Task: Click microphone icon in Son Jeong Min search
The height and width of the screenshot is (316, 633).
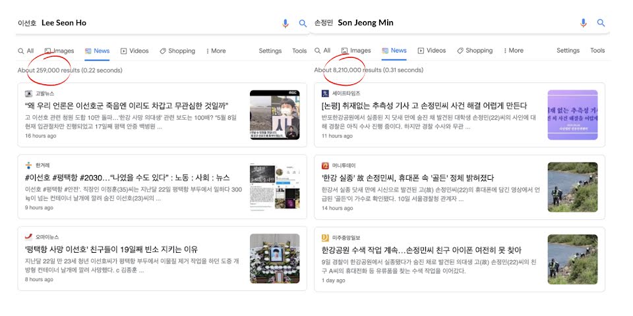Action: 584,23
